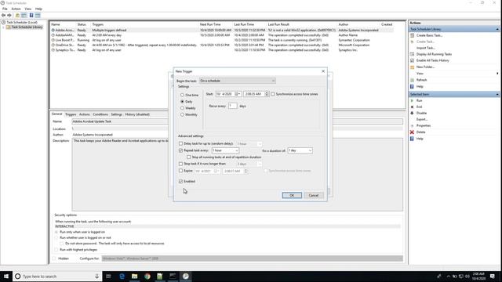
Task: Click the Windows Start button
Action: point(6,277)
